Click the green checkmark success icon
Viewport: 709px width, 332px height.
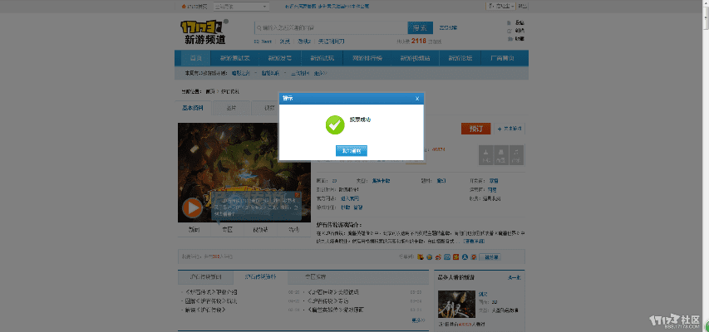coord(334,124)
